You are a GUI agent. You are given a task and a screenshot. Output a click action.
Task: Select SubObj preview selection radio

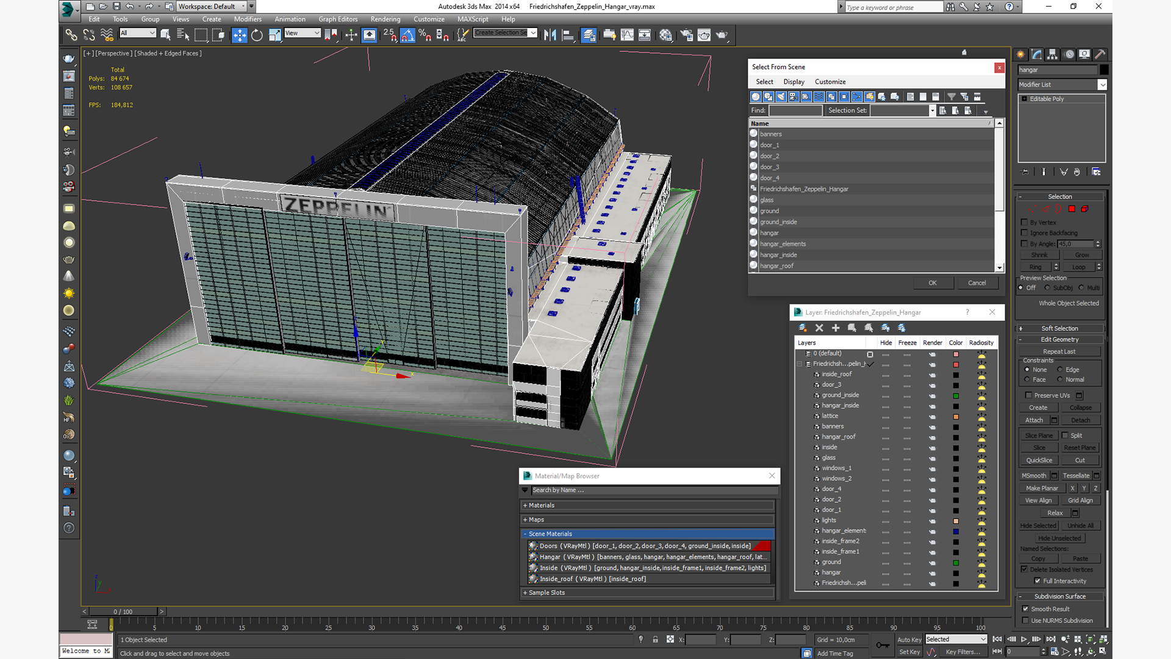coord(1047,287)
